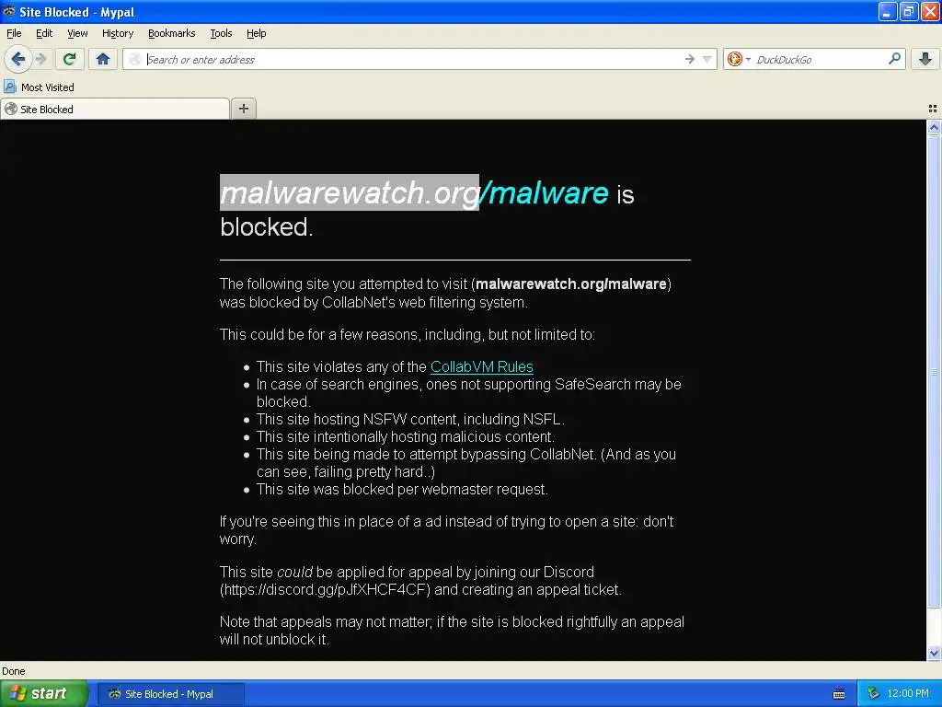Screen dimensions: 942x707
Task: Click the on-screen keyboard tray icon
Action: coord(839,694)
